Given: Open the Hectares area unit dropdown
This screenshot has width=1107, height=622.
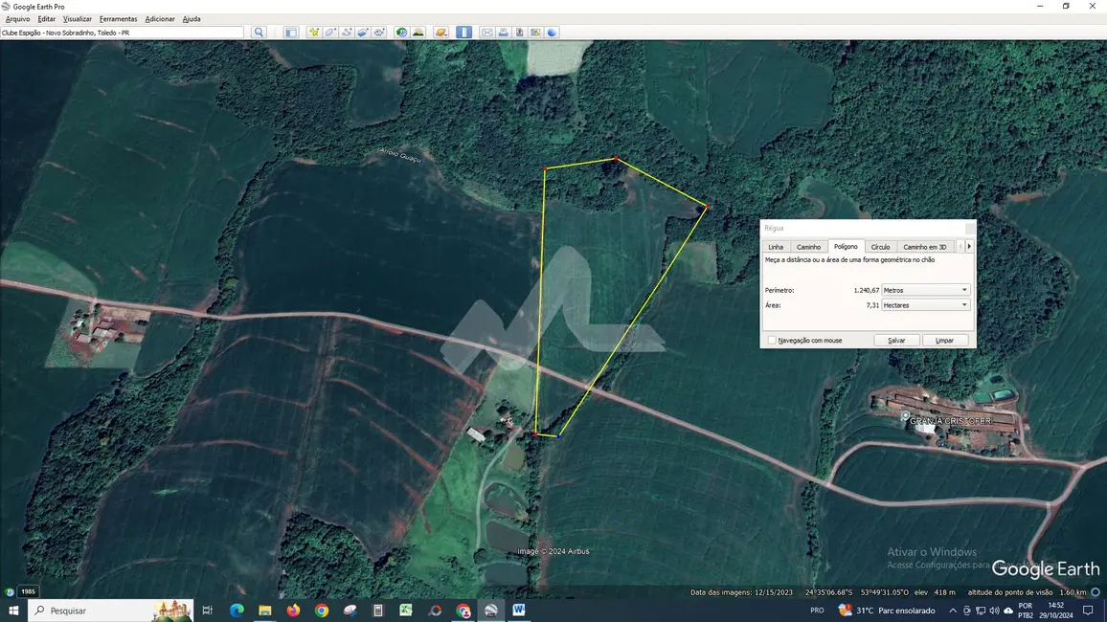Looking at the screenshot, I should coord(925,305).
